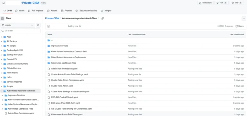Open the Projects tab
The width and height of the screenshot is (247, 116).
point(66,11)
